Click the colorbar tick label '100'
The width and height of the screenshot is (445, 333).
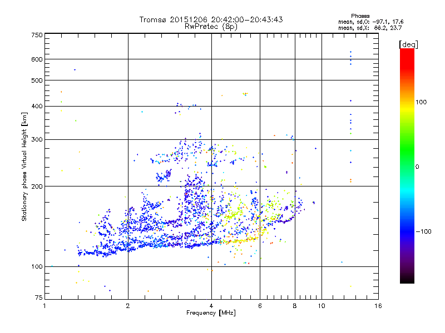(x=421, y=102)
